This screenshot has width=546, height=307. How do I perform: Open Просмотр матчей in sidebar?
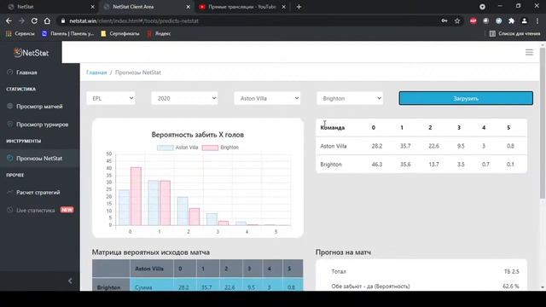(39, 106)
